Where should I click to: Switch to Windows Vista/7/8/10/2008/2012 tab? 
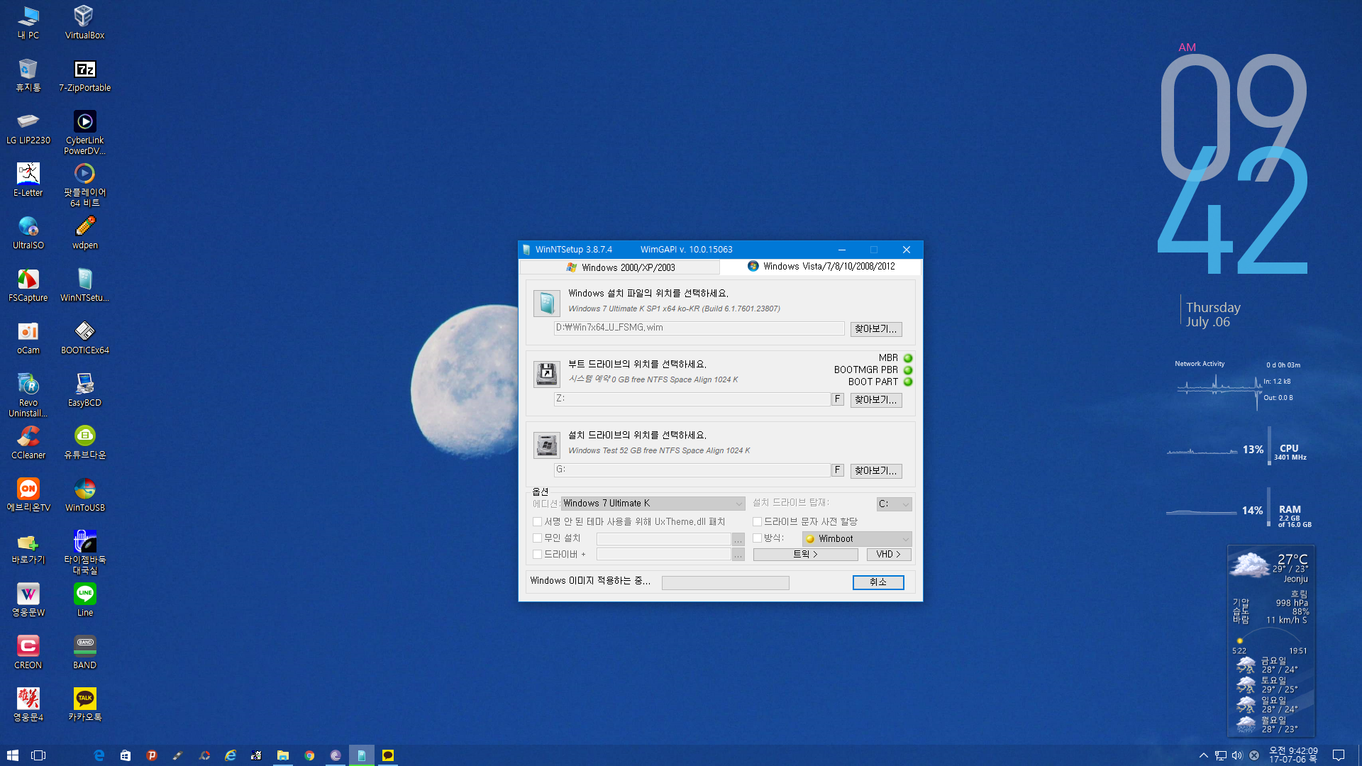coord(821,266)
